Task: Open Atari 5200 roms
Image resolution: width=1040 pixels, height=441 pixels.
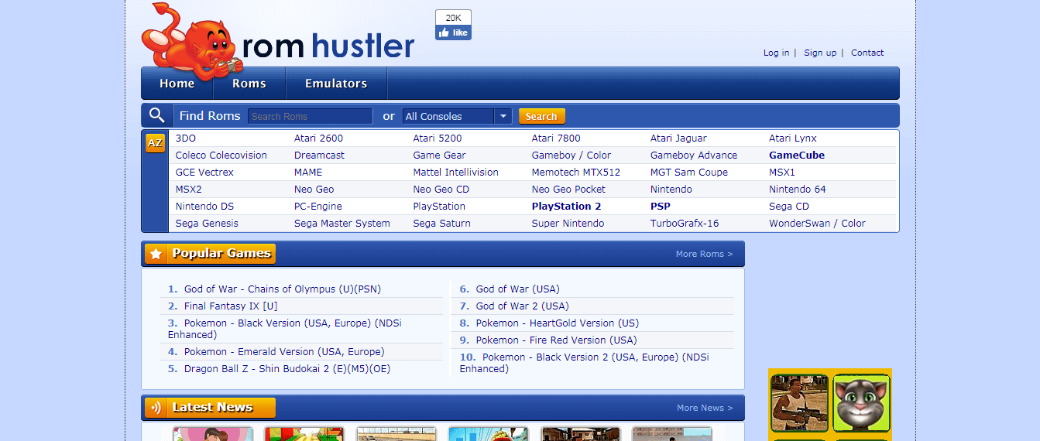Action: (x=438, y=138)
